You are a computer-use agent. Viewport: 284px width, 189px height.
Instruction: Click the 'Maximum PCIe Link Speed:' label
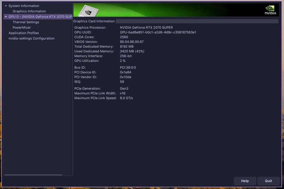pyautogui.click(x=95, y=98)
